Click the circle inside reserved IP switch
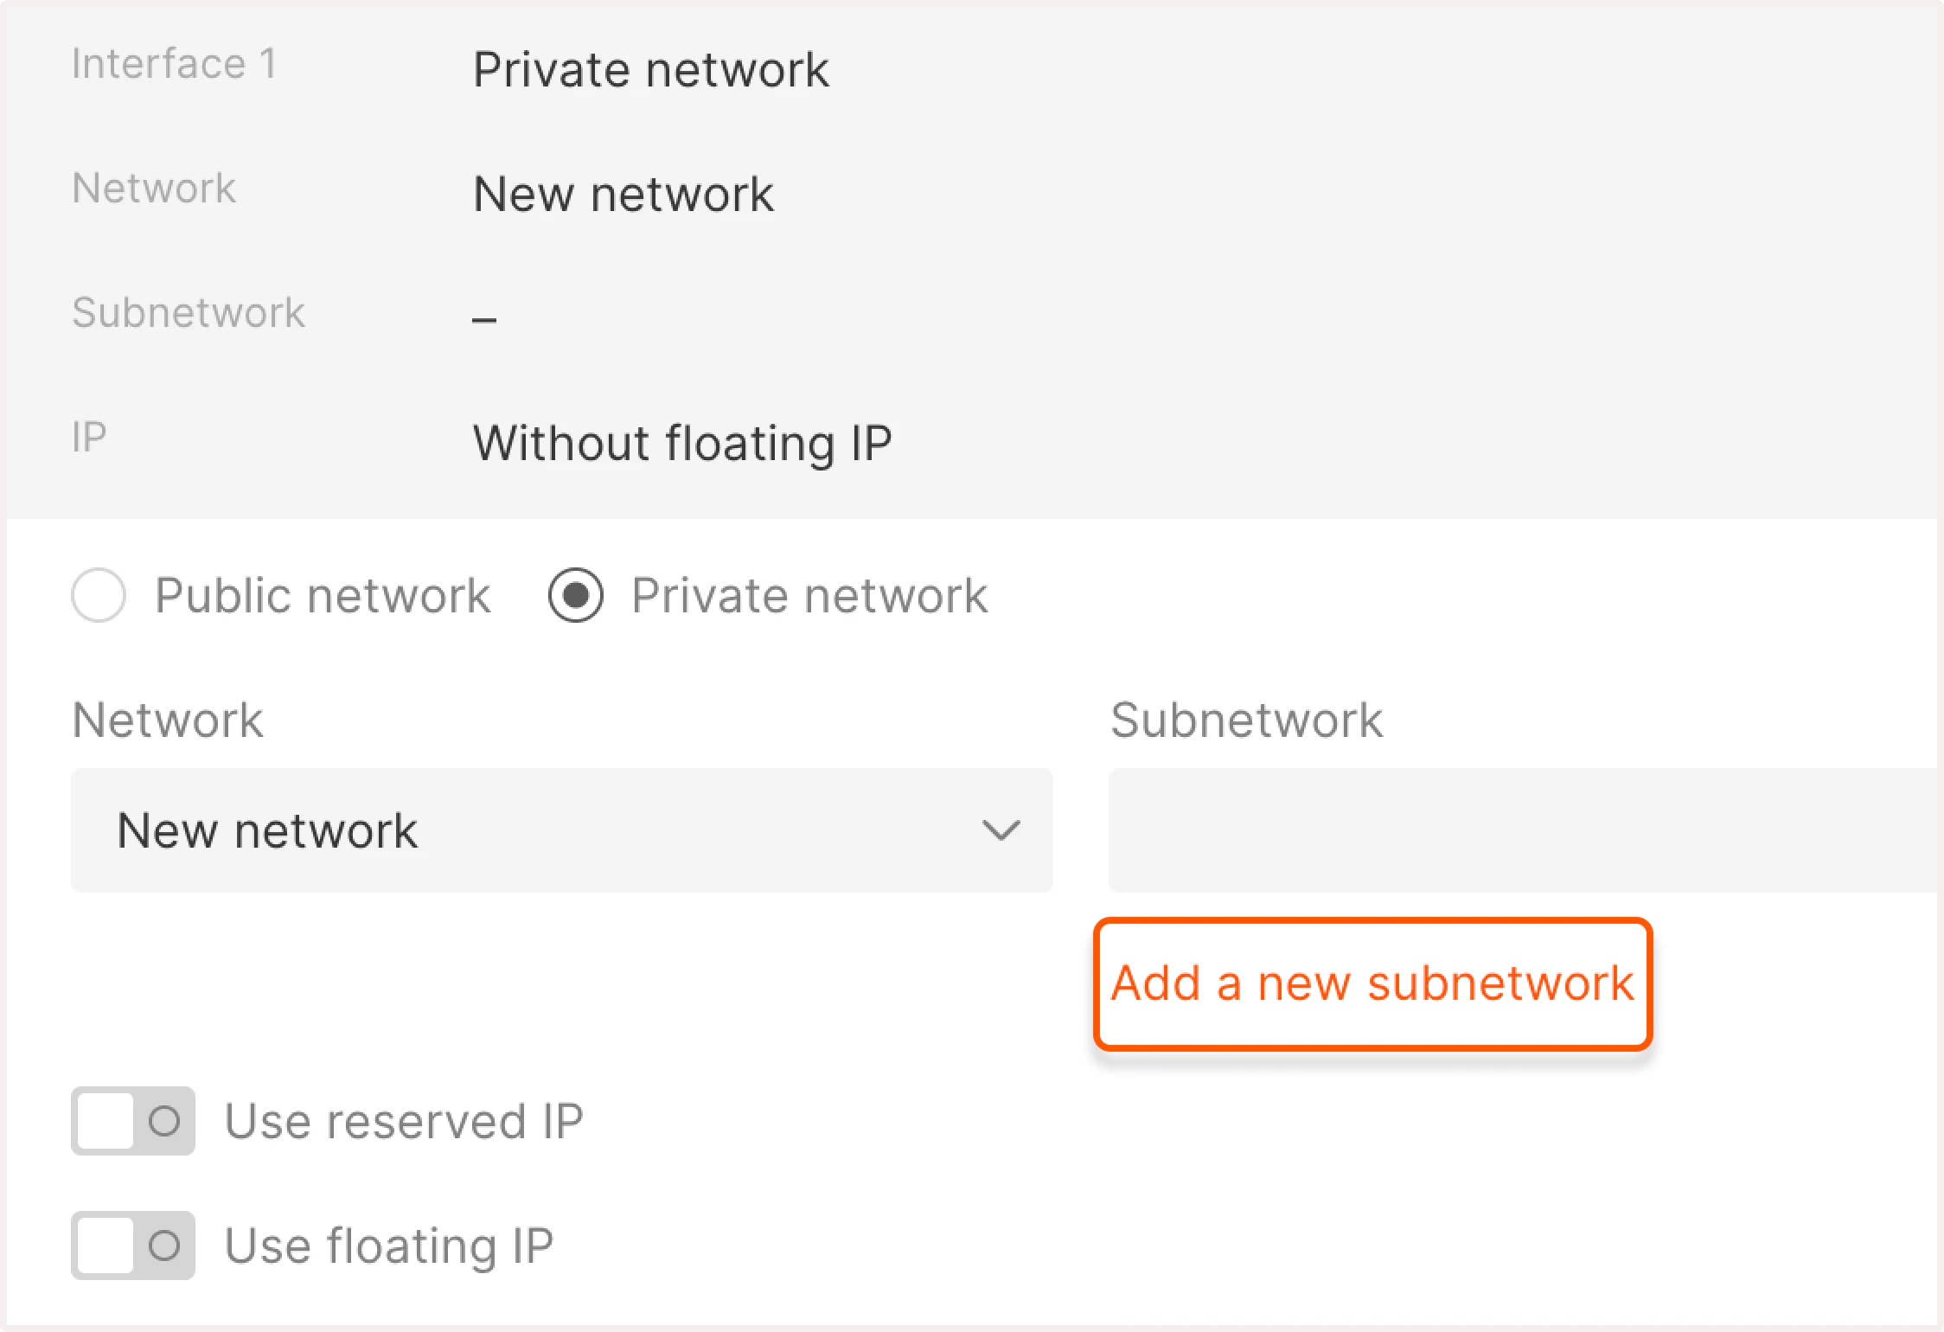 (x=165, y=1122)
